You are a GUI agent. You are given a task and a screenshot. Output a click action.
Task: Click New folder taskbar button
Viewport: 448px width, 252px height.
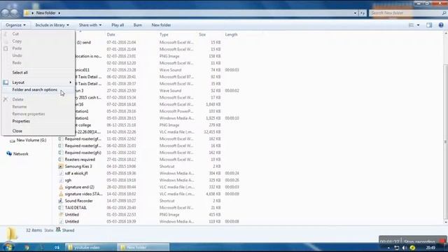pyautogui.click(x=143, y=247)
